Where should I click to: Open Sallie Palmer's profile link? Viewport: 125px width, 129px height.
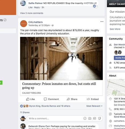tap(35, 3)
